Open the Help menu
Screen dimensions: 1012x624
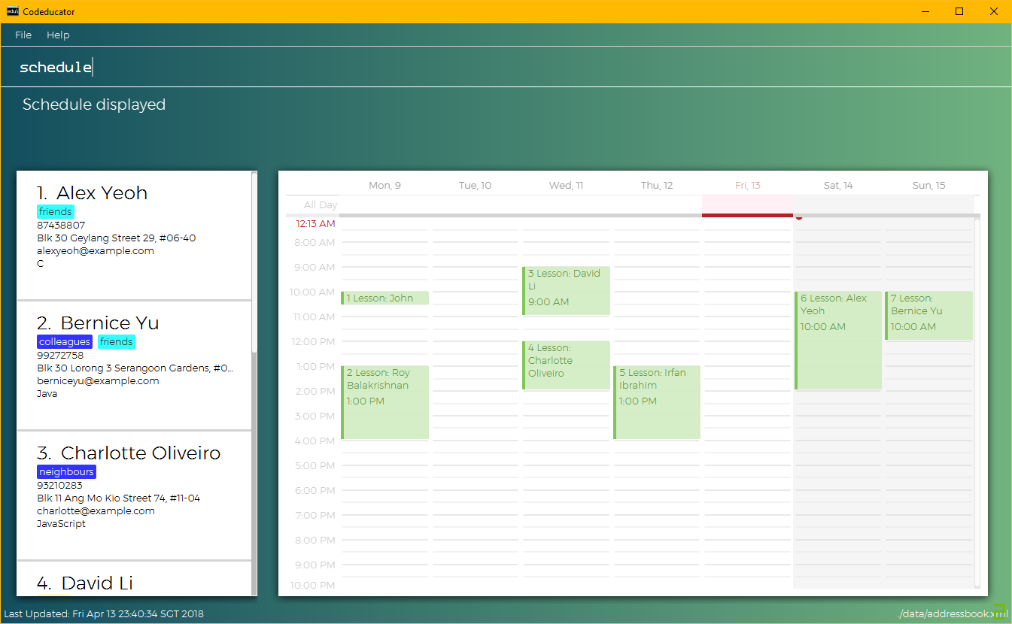coord(58,35)
